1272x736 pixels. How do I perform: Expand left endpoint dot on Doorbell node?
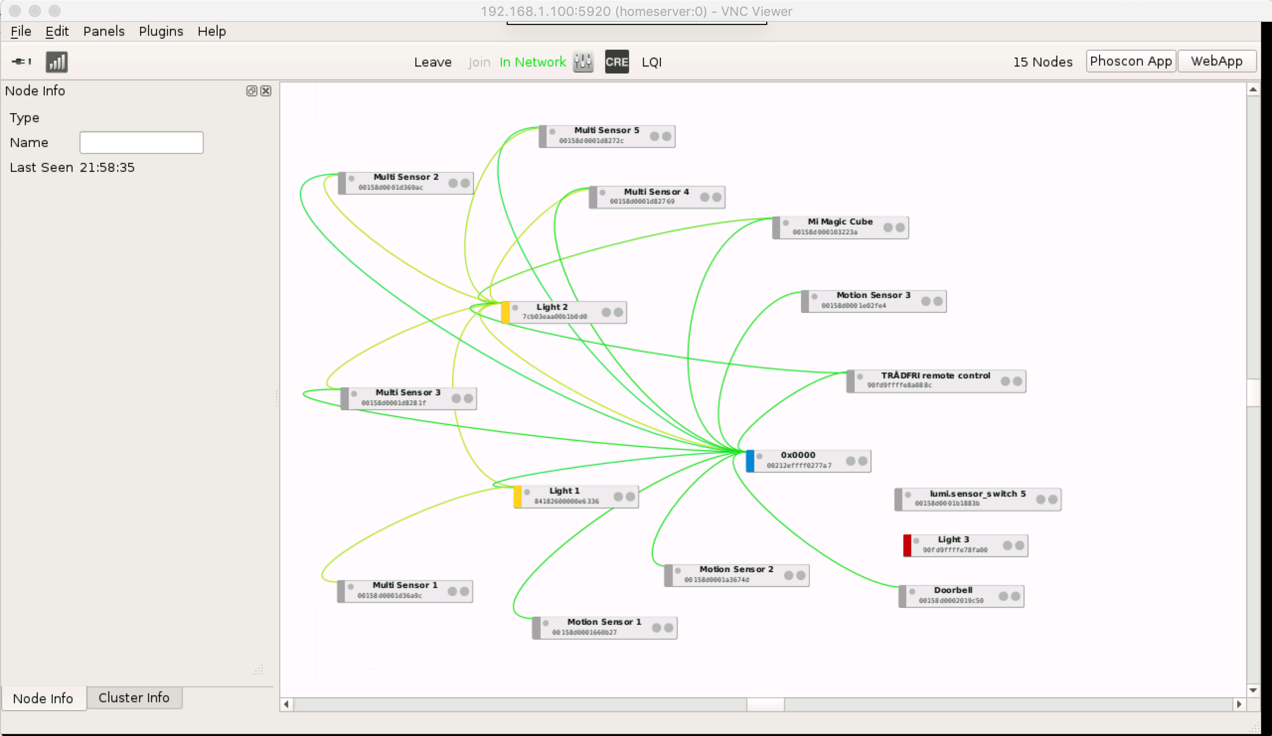click(1004, 596)
